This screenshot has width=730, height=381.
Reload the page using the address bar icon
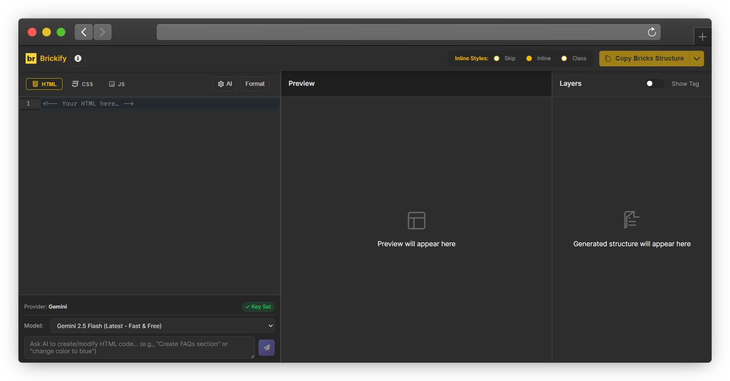click(x=651, y=32)
